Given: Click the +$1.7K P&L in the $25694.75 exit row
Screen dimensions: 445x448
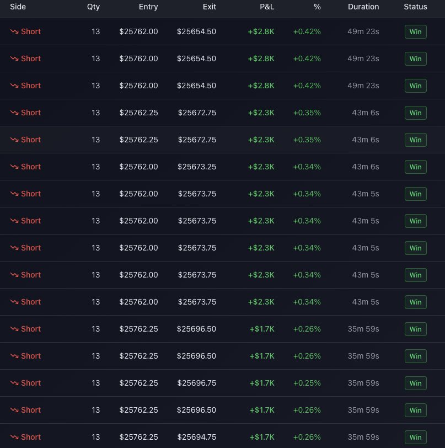Looking at the screenshot, I should (x=262, y=437).
